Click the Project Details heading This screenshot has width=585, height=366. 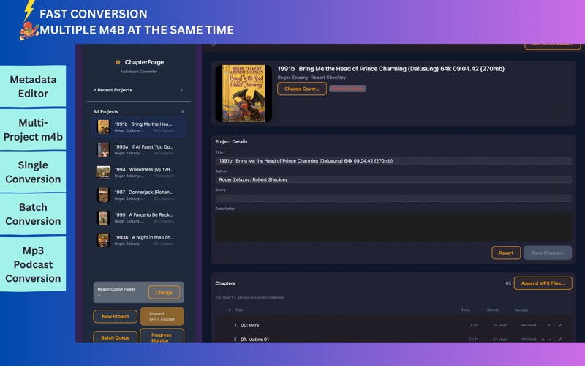pyautogui.click(x=231, y=142)
